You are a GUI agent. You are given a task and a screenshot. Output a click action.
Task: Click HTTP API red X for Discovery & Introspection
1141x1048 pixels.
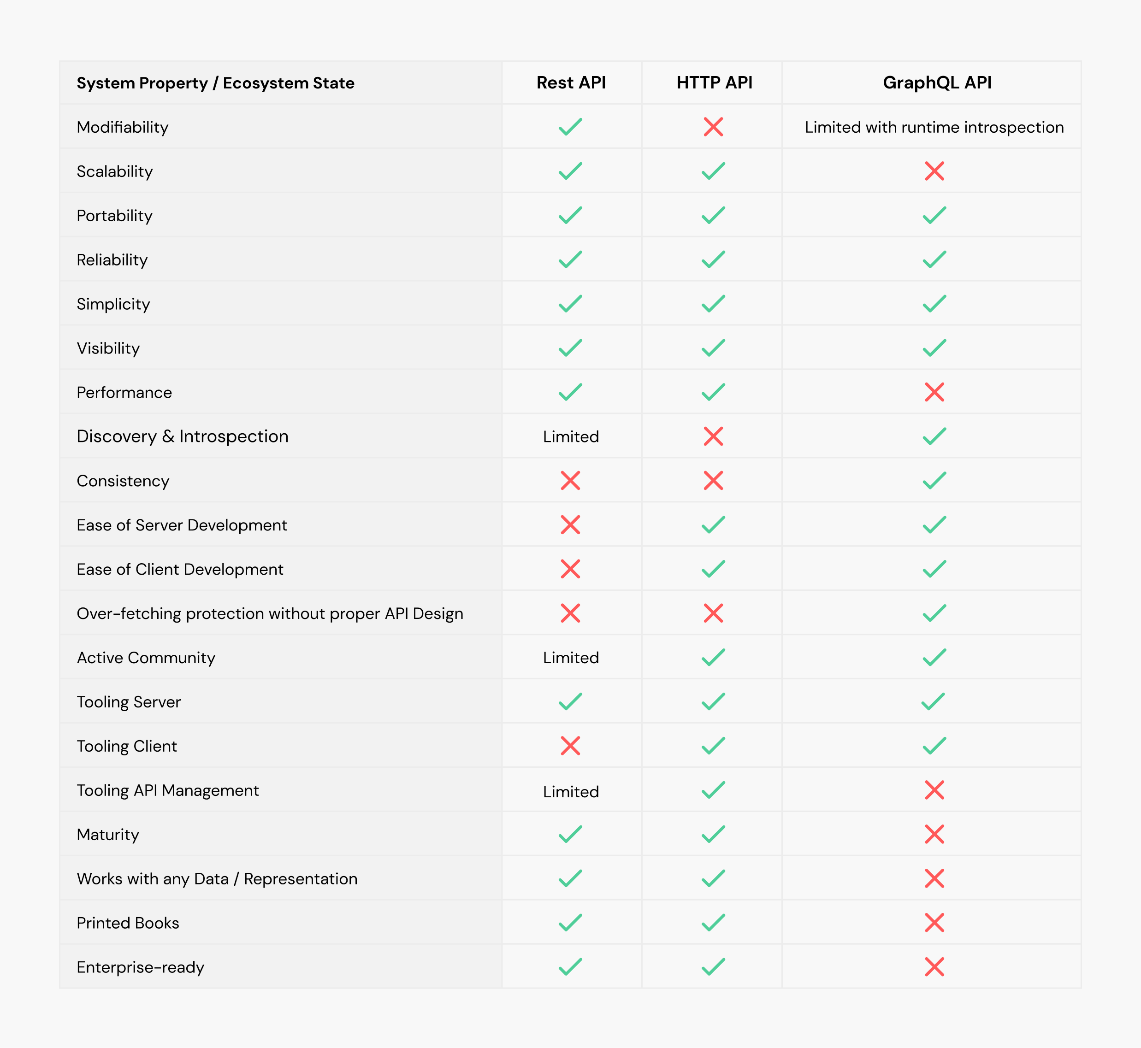click(x=713, y=436)
